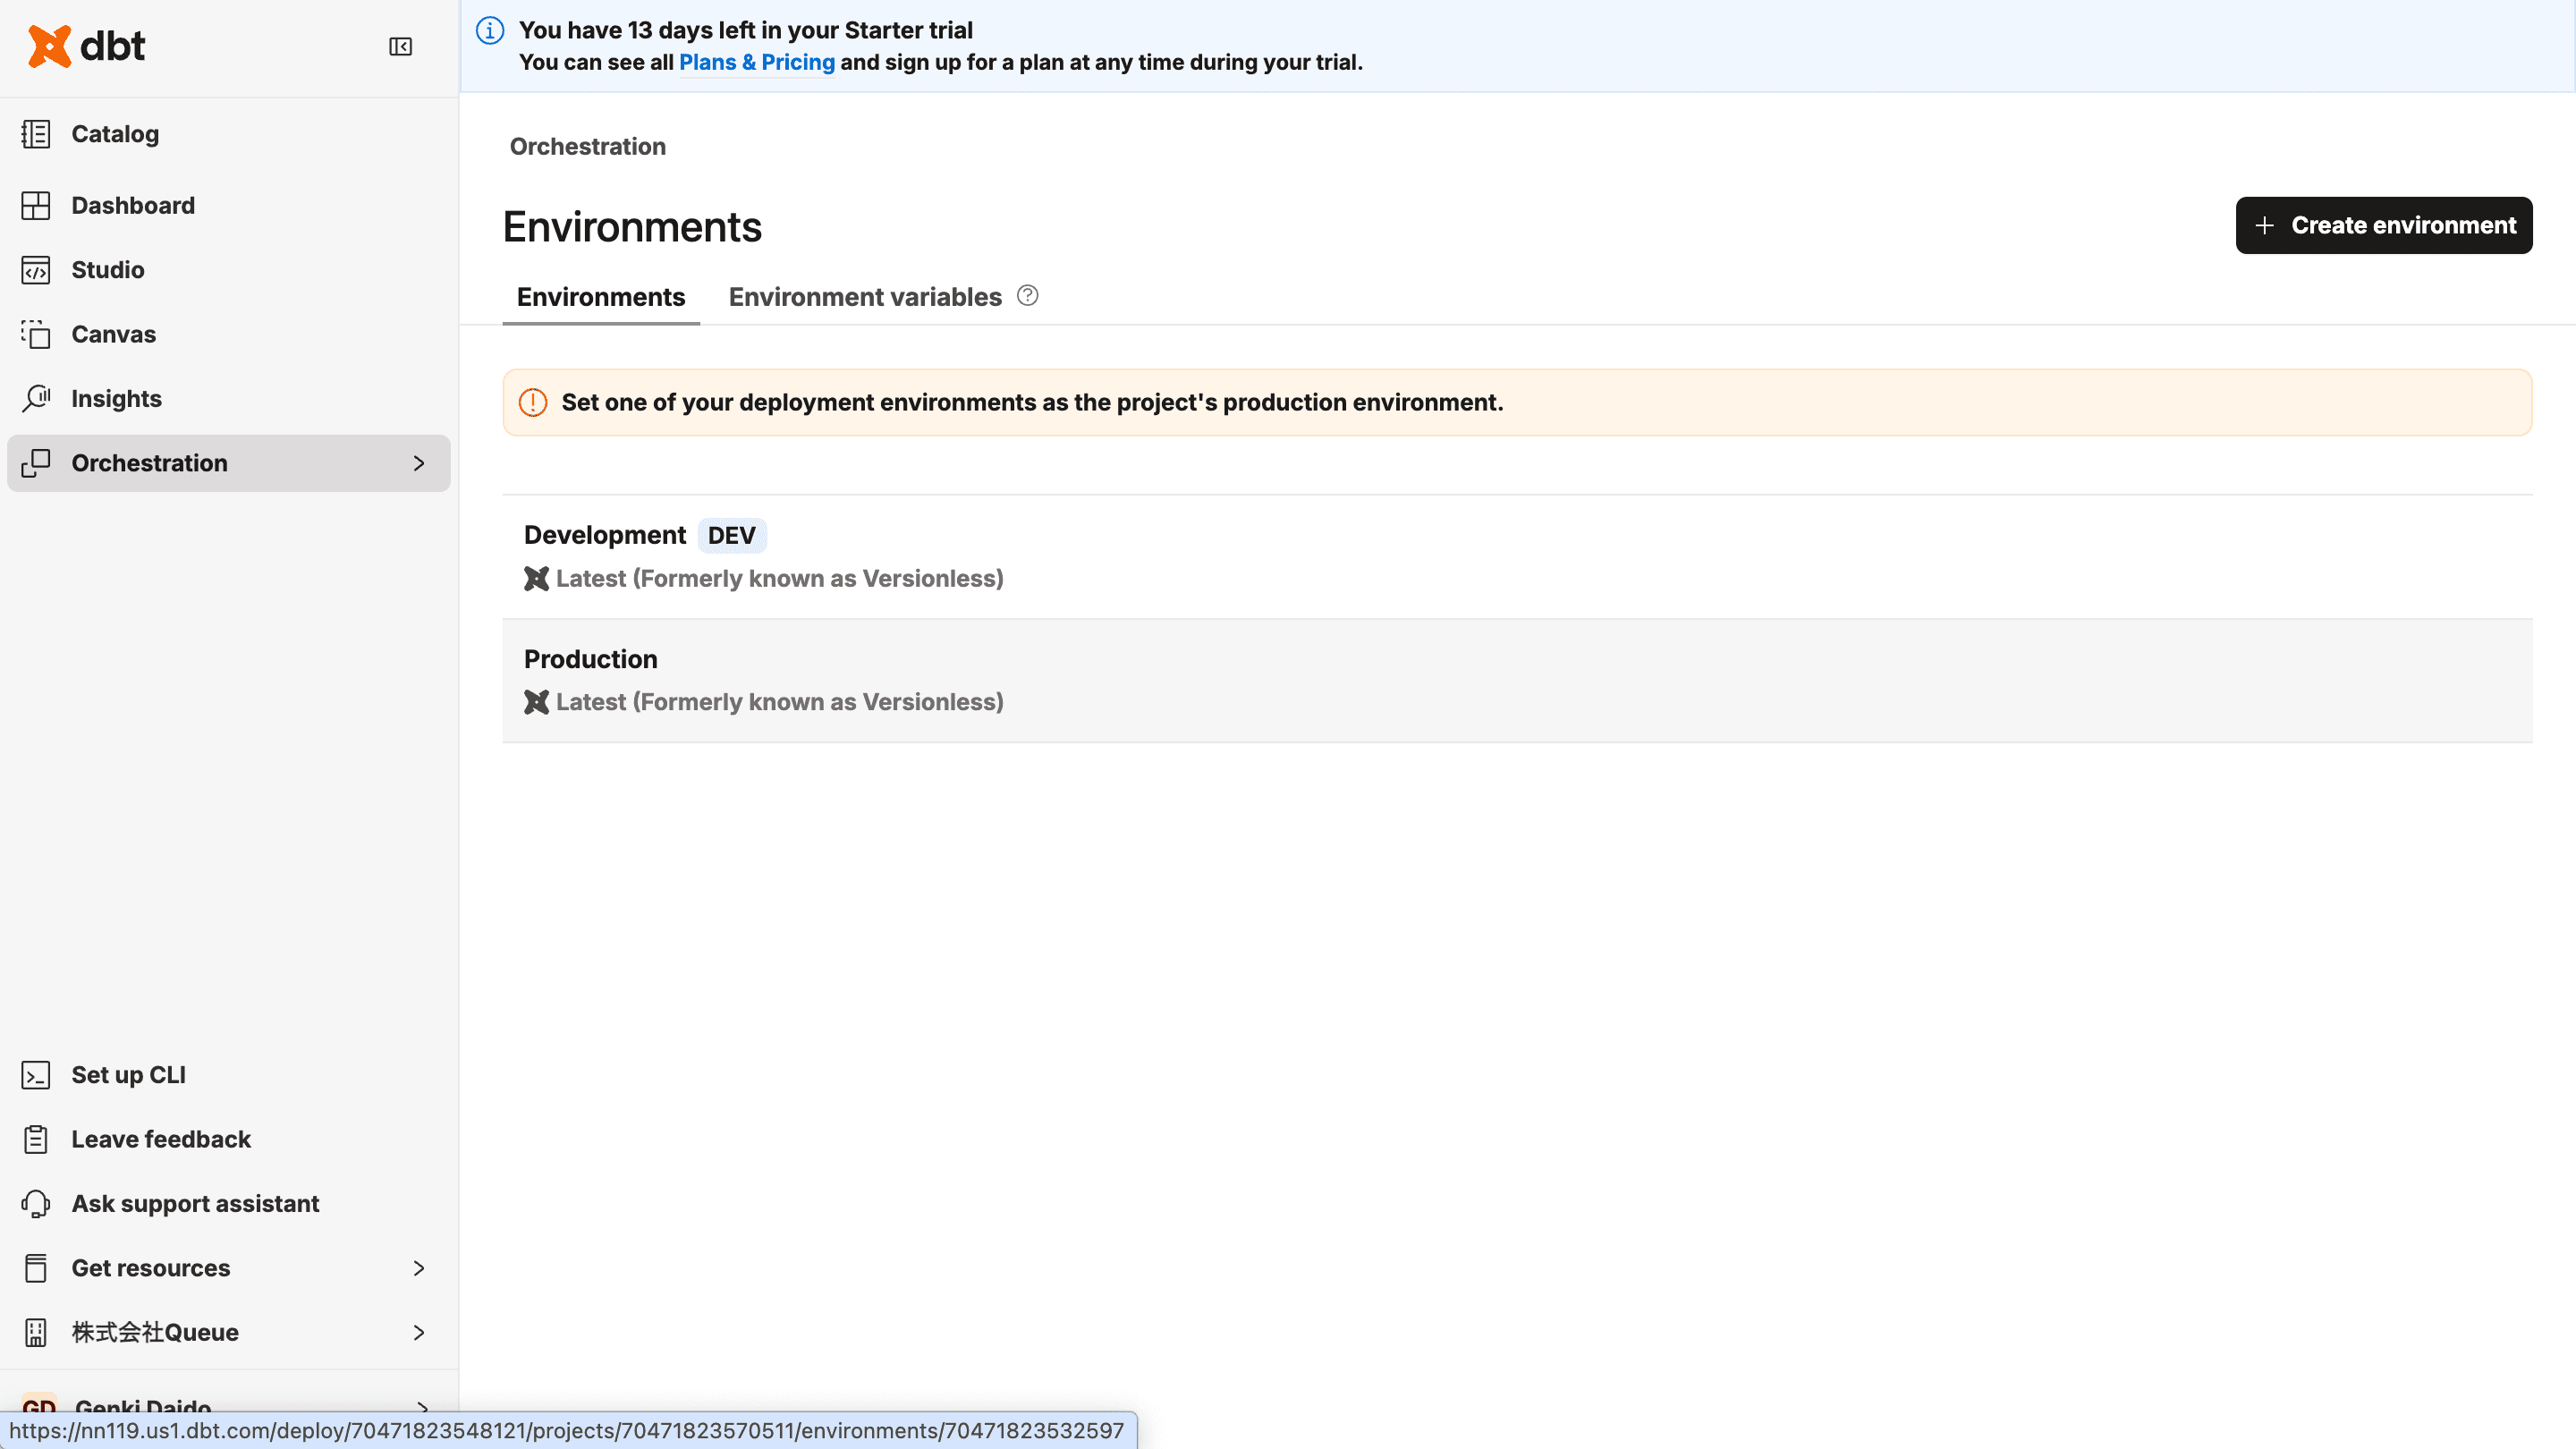Open the Plans & Pricing link

[756, 62]
